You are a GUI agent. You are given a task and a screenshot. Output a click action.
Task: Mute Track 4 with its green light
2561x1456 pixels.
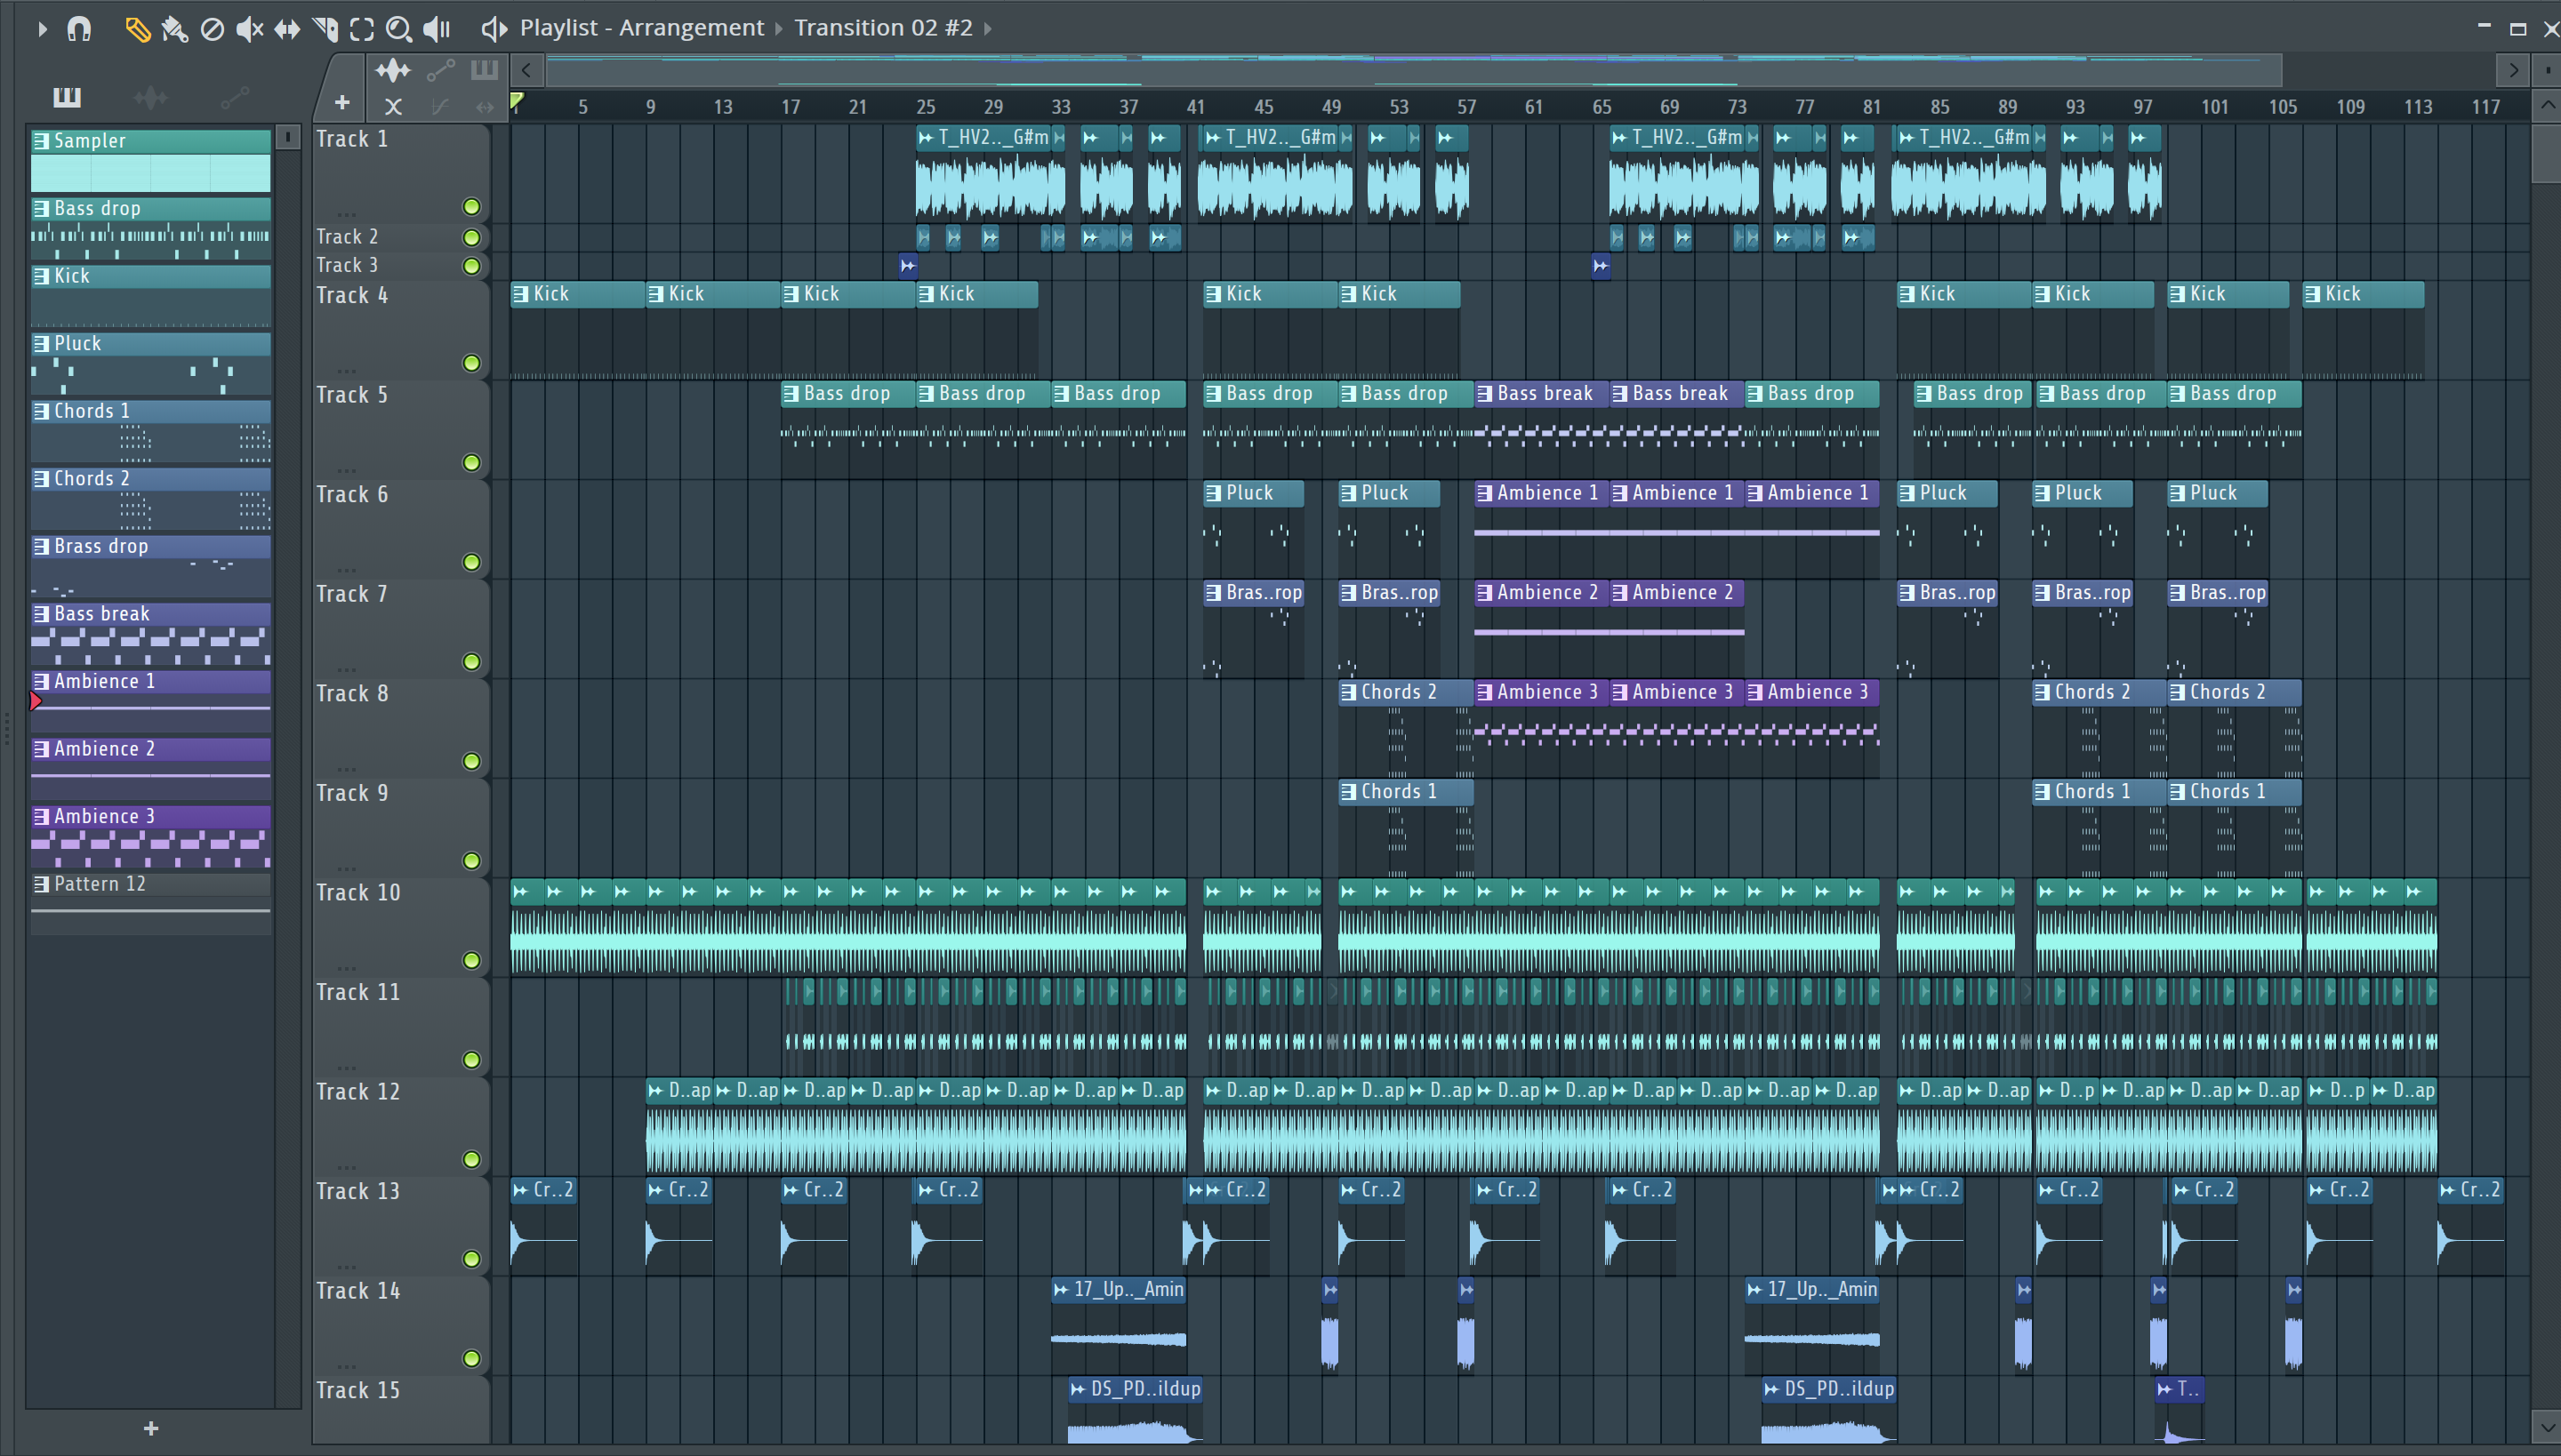pos(471,363)
